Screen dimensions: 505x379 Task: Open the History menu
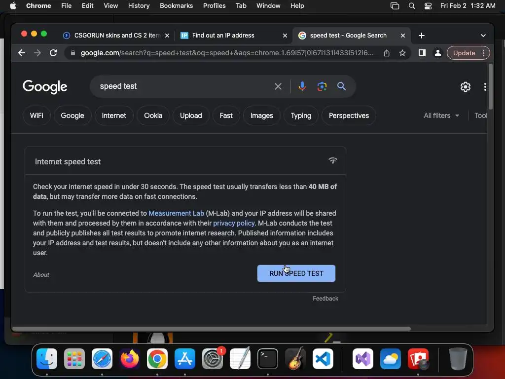[139, 6]
